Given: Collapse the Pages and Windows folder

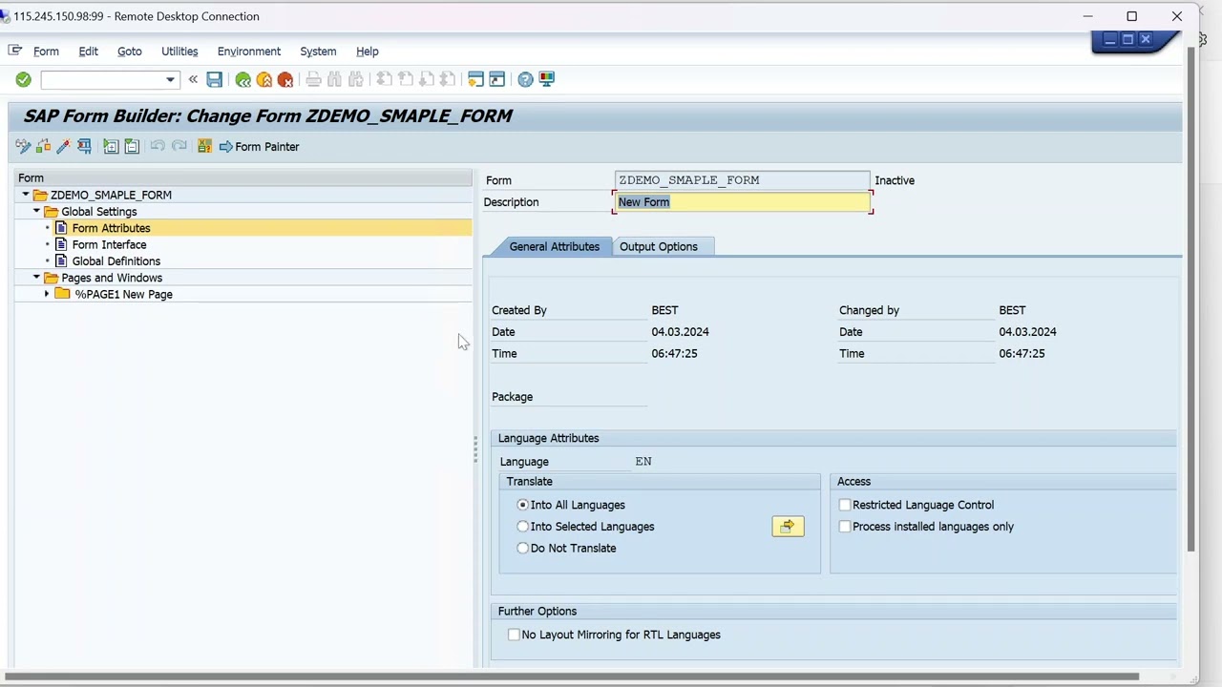Looking at the screenshot, I should (36, 278).
